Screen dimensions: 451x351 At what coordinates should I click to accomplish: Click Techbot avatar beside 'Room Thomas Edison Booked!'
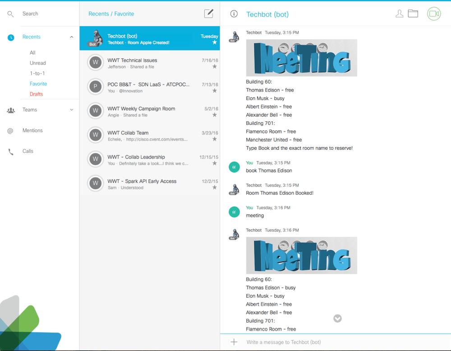(234, 189)
